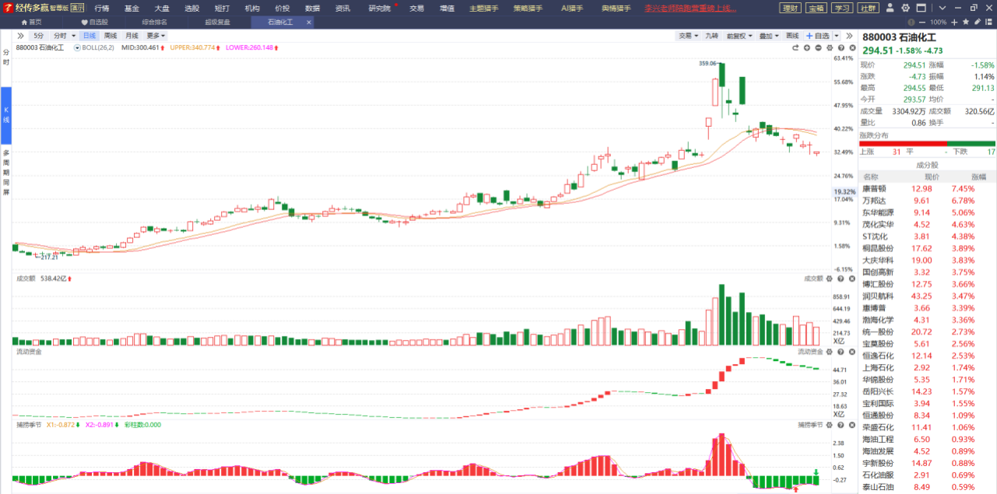Select 康普顿 in the constituent stock list
The width and height of the screenshot is (997, 494).
(x=875, y=188)
